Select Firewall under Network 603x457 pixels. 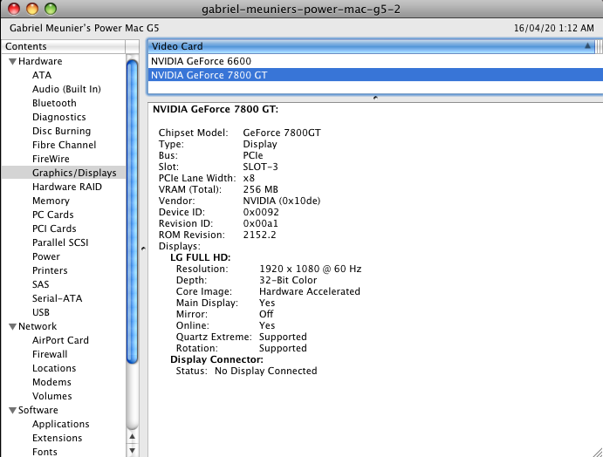point(50,354)
